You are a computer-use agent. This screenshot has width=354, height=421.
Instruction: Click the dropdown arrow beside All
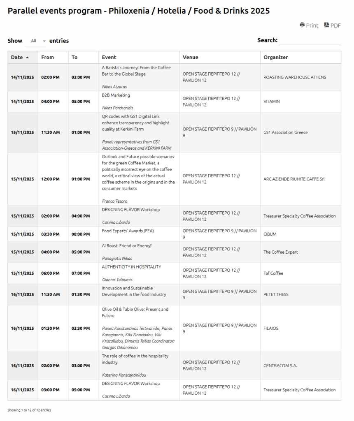pos(44,41)
